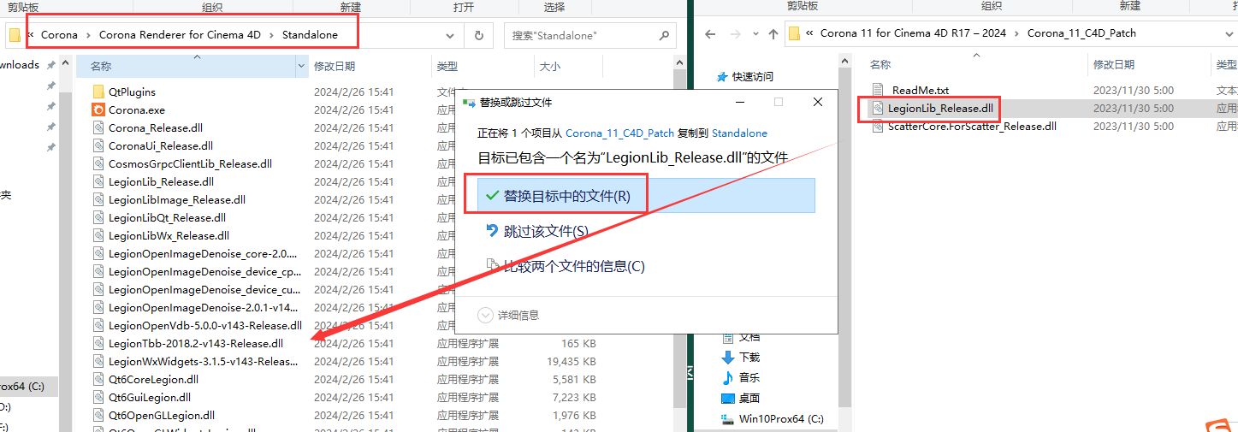Navigate to Corona breadcrumb segment

(x=59, y=35)
